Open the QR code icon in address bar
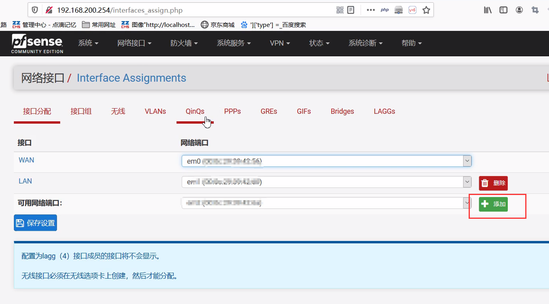Image resolution: width=549 pixels, height=304 pixels. (x=340, y=10)
